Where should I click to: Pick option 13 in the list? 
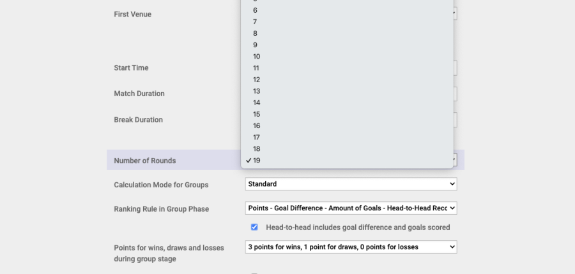click(x=257, y=91)
